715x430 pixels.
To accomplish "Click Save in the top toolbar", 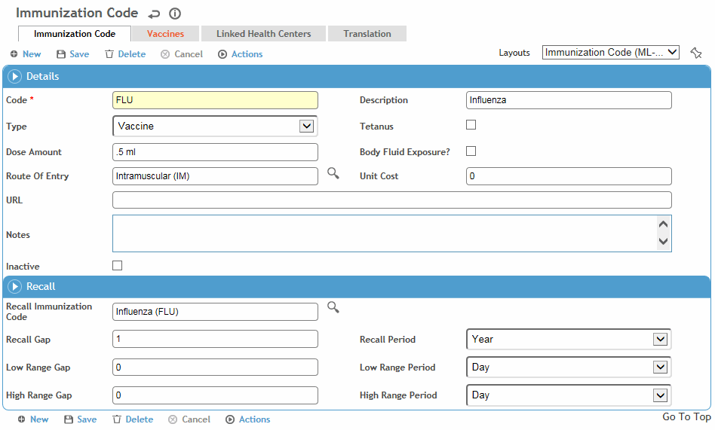I will (73, 54).
